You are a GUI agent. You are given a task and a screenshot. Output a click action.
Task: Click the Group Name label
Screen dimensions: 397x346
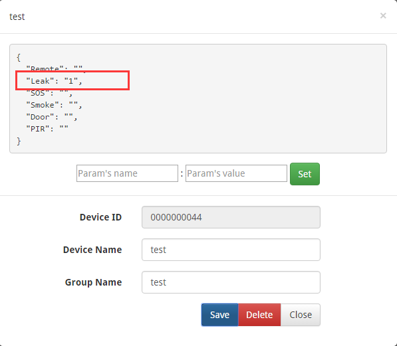(x=93, y=282)
